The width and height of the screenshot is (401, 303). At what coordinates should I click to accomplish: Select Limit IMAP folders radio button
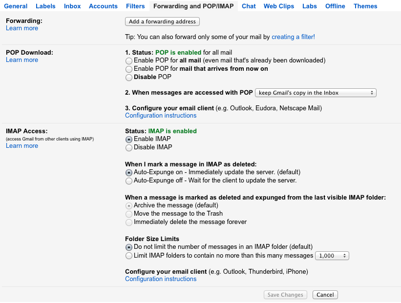[x=129, y=256]
